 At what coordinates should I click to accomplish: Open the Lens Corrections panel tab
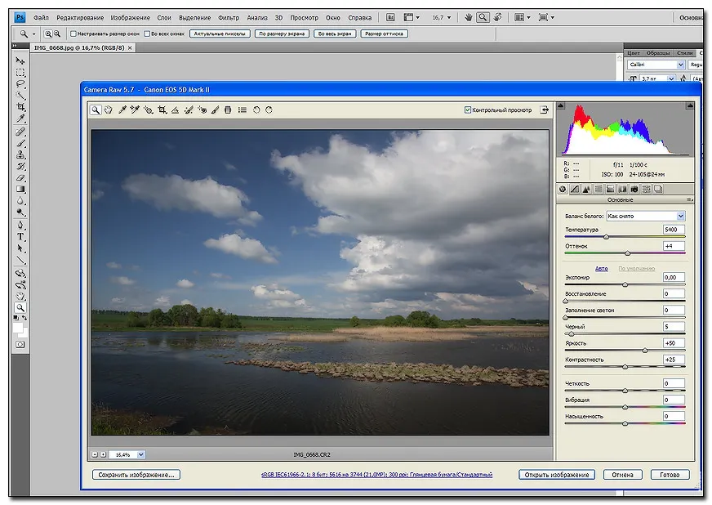point(622,189)
